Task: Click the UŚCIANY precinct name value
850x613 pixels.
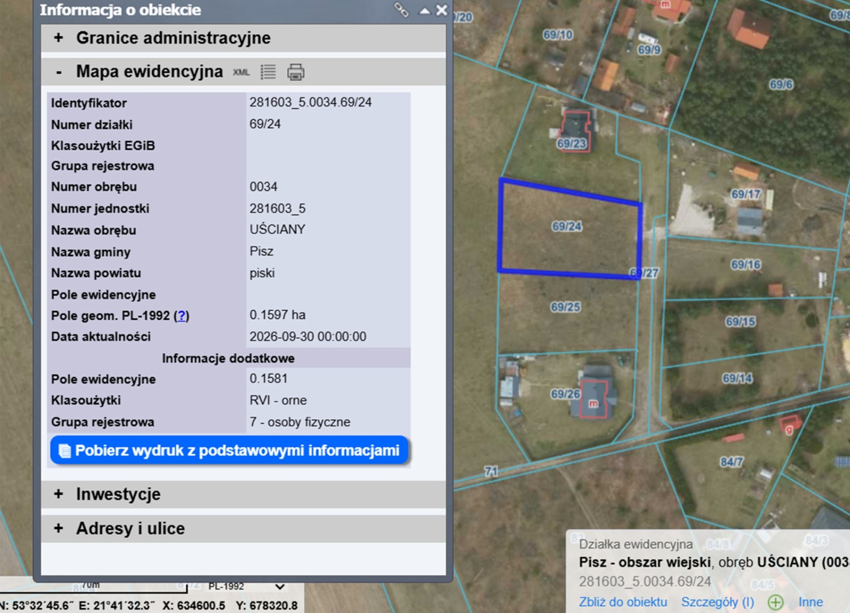Action: coord(278,230)
